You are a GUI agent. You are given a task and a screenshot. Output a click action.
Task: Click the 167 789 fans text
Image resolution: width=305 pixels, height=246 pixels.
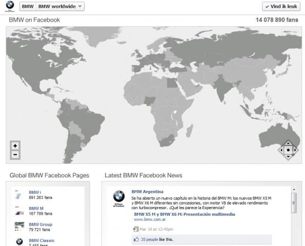[x=40, y=214]
